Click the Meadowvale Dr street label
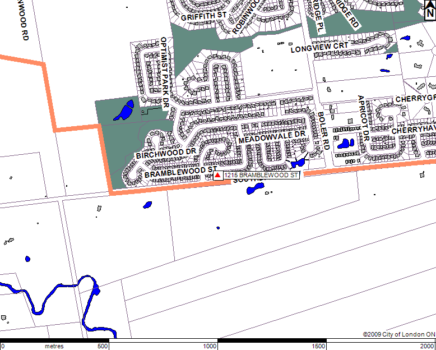 coord(271,137)
